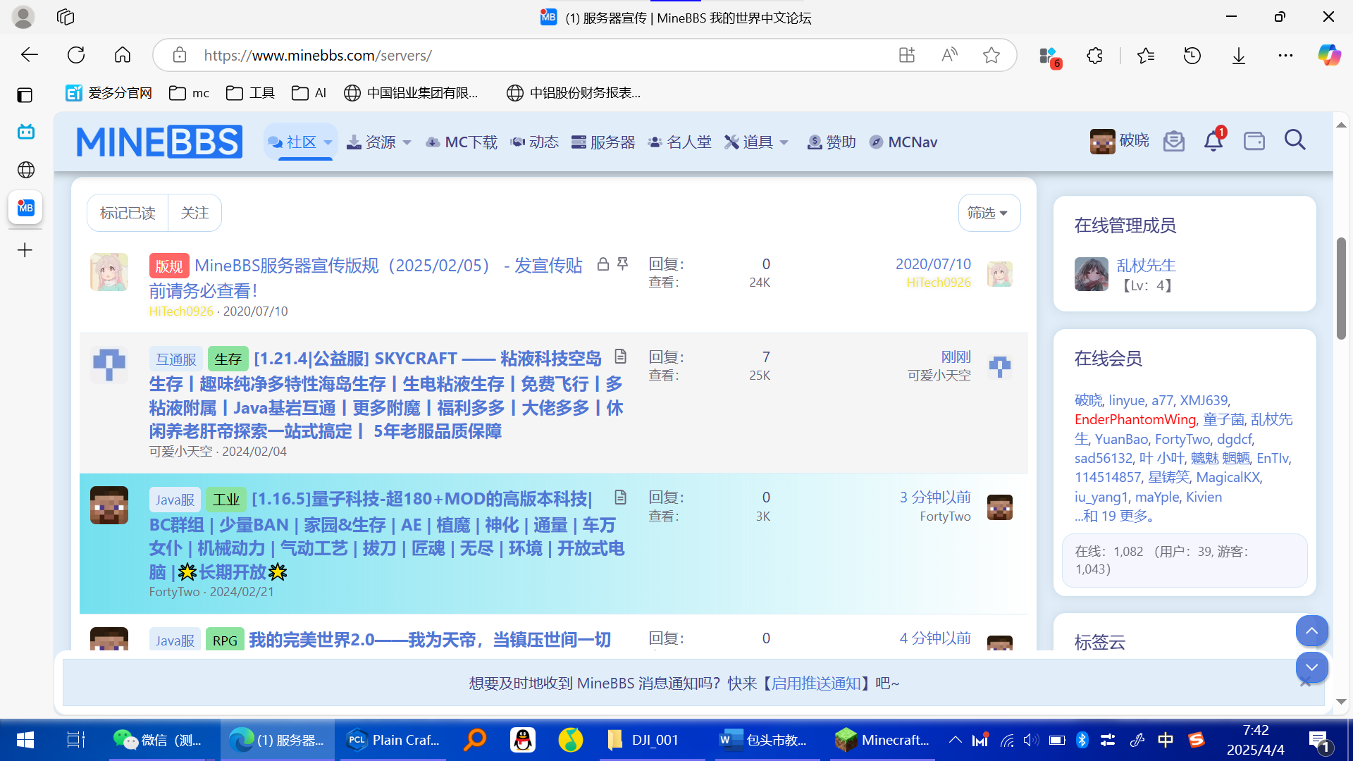This screenshot has height=761, width=1353.
Task: Click the RPG tag label
Action: (x=225, y=641)
